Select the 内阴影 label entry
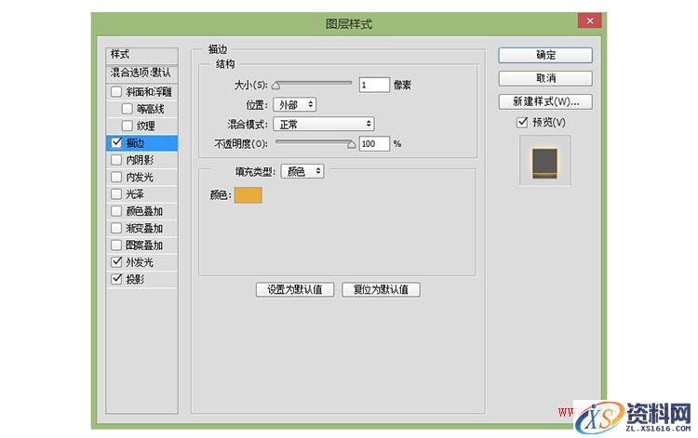This screenshot has height=438, width=698. coord(140,160)
